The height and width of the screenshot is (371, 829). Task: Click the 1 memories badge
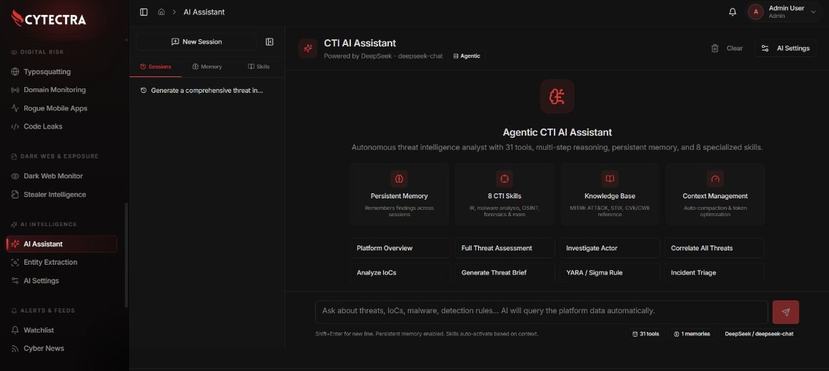tap(692, 334)
